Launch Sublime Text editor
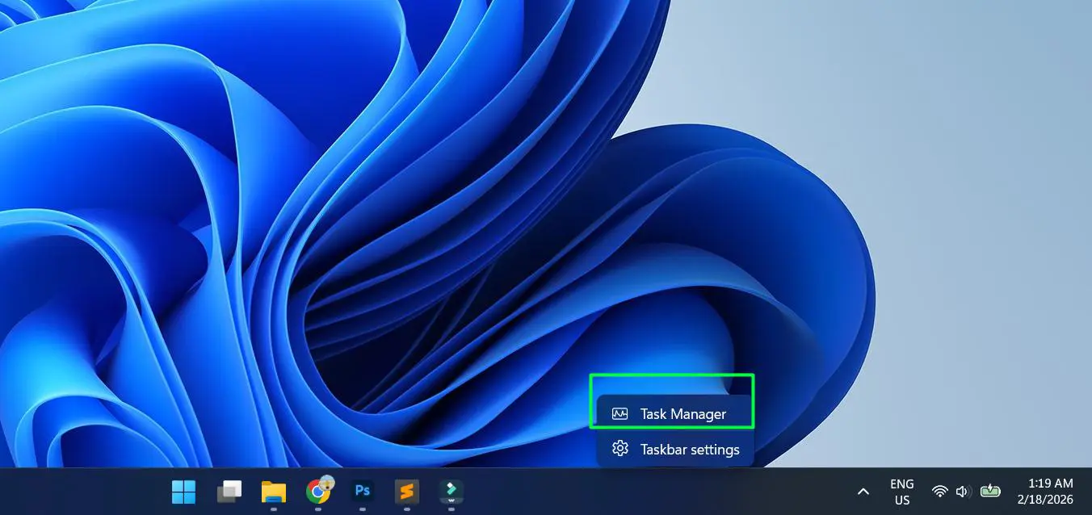Viewport: 1092px width, 515px height. (x=406, y=492)
